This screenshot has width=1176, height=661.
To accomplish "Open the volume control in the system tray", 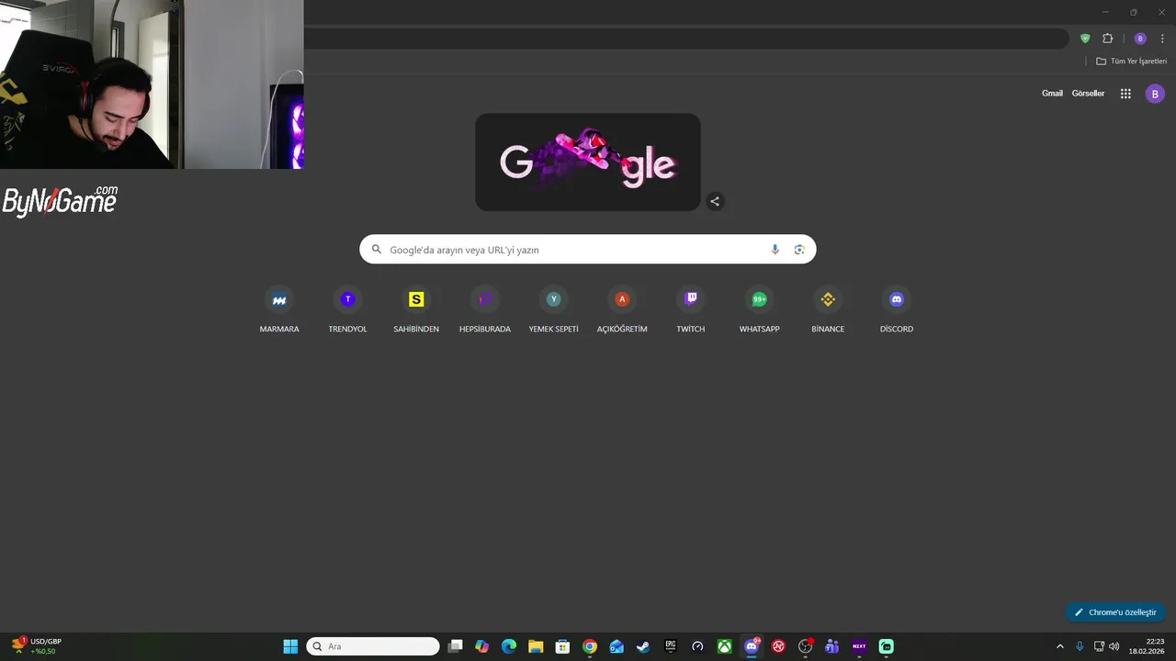I will pos(1114,646).
